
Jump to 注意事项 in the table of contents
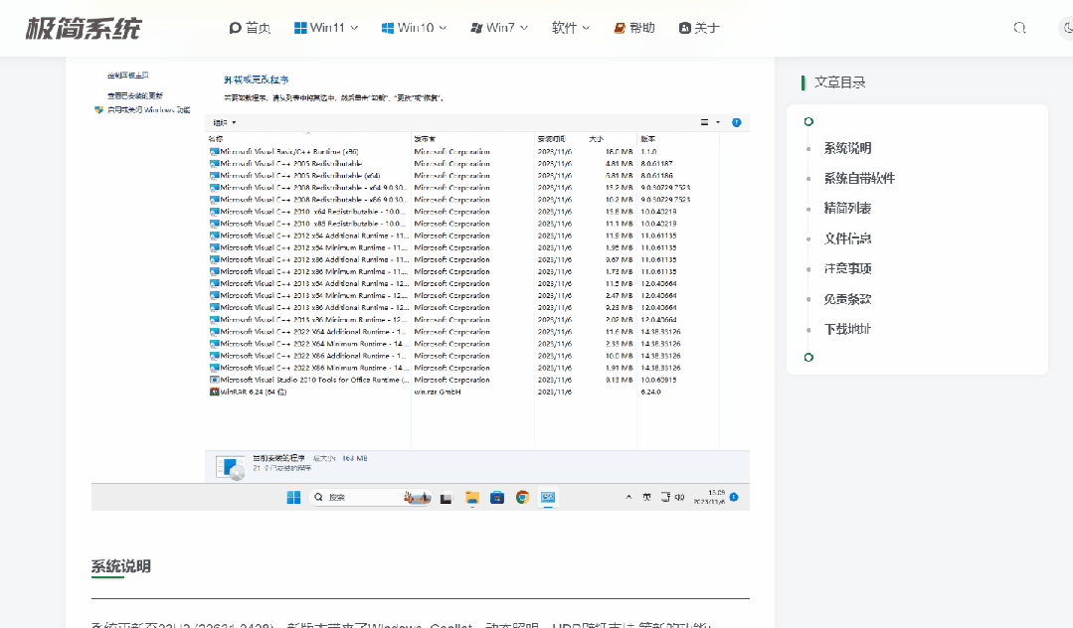[847, 269]
